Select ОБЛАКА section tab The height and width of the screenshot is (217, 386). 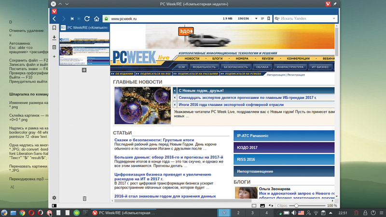262,67
